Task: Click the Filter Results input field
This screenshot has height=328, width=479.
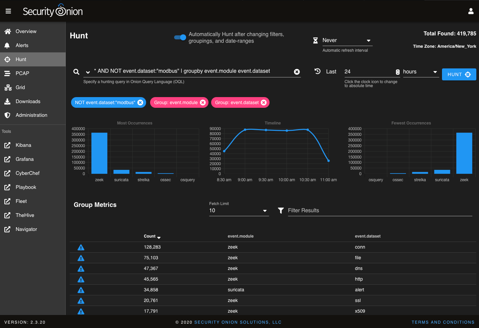Action: click(380, 211)
